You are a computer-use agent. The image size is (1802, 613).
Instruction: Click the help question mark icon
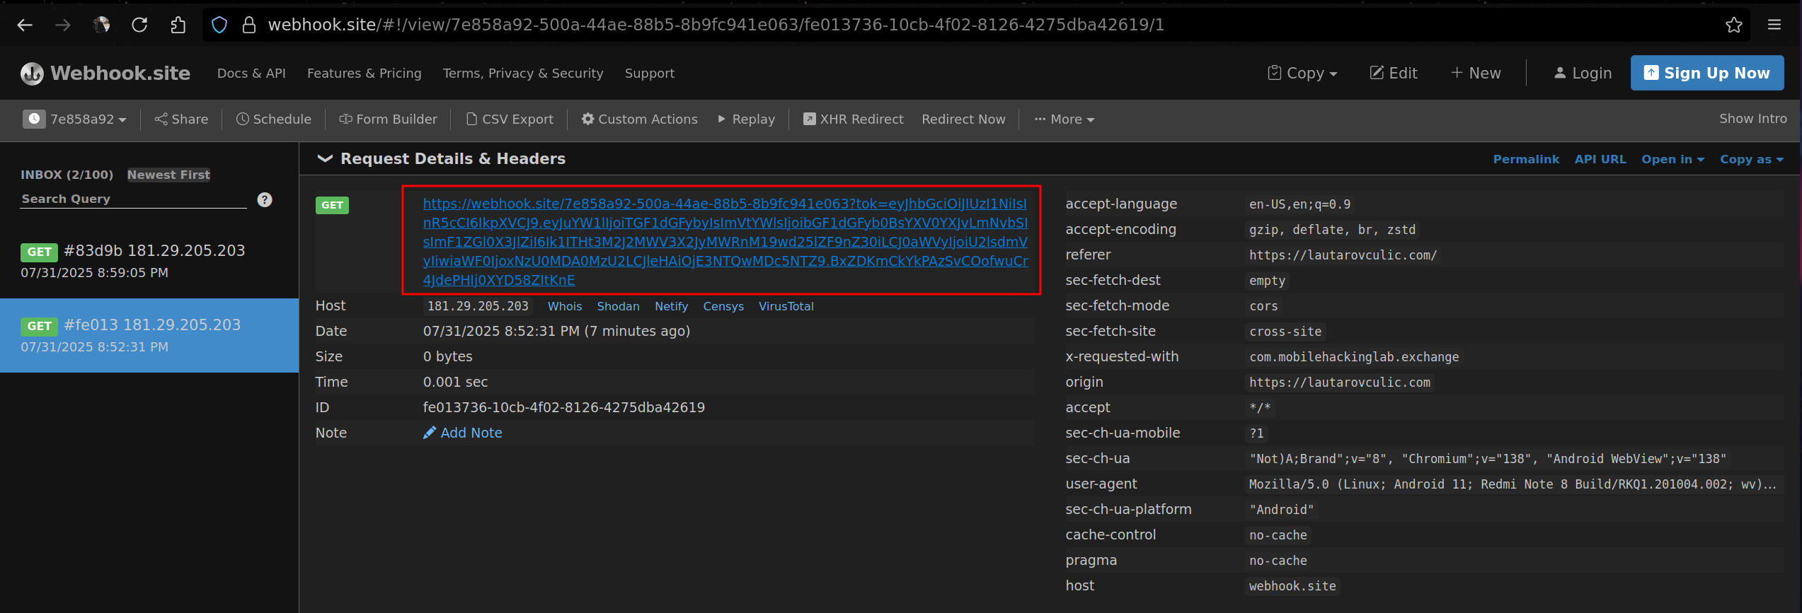coord(265,200)
